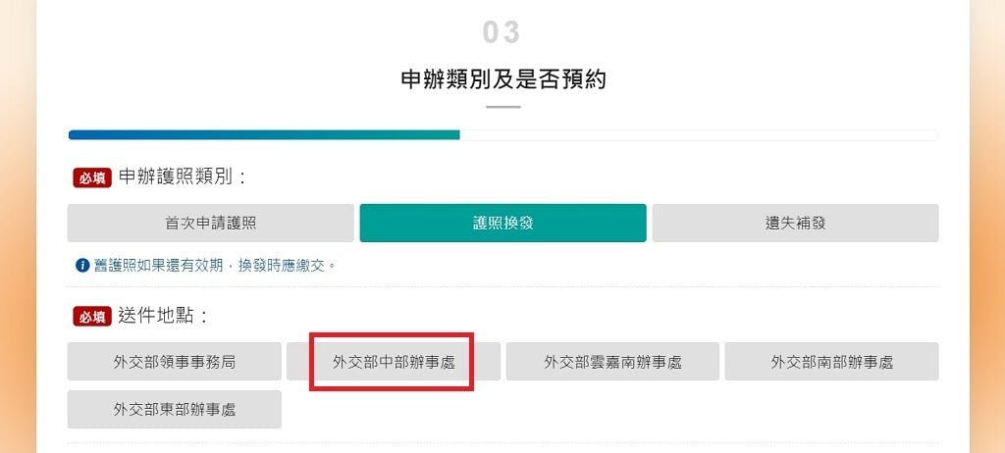This screenshot has width=1005, height=453.
Task: Click the 申辦類別及是否預約 heading
Action: coord(503,79)
